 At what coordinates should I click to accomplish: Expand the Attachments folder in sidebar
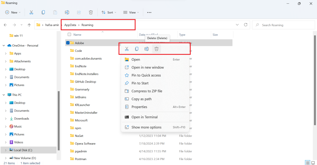click(x=6, y=61)
